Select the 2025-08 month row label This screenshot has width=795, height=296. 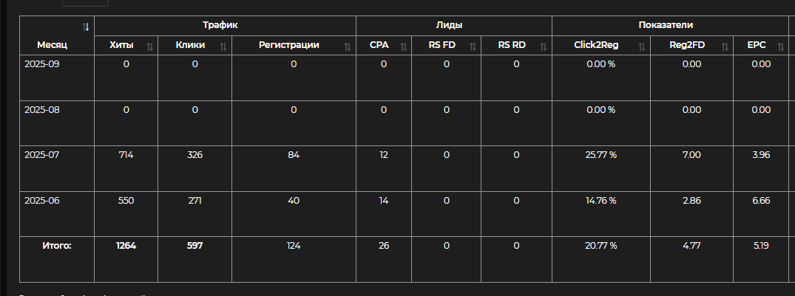coord(42,110)
